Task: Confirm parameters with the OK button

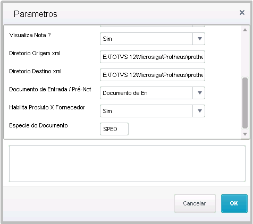Action: pos(234,203)
